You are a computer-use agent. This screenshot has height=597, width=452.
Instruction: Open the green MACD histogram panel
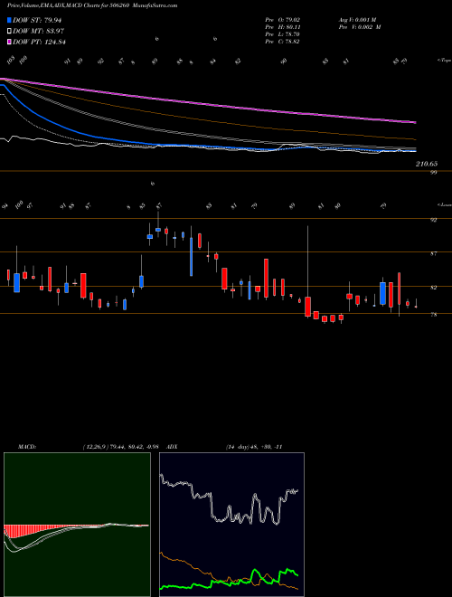[x=77, y=525]
